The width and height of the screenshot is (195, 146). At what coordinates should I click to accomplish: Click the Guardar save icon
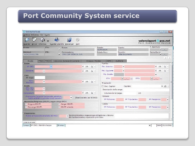pos(27,40)
